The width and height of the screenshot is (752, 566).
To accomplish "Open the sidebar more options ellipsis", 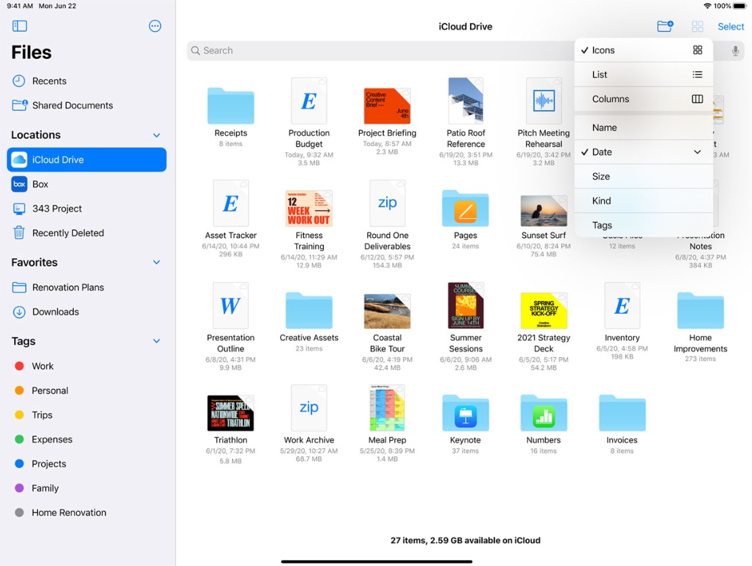I will point(155,26).
